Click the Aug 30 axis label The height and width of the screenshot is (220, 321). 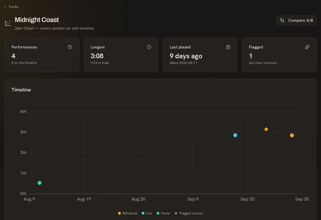(x=138, y=199)
